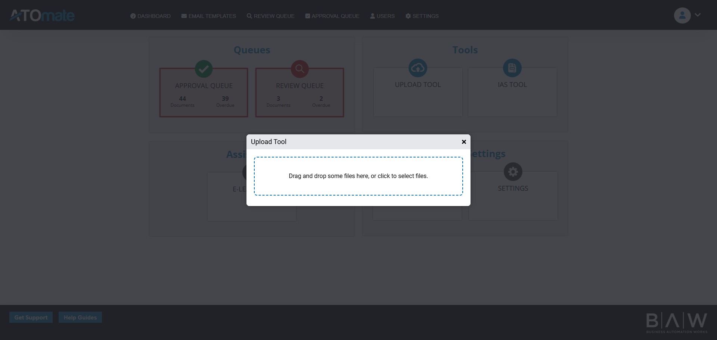Click the 44 Documents count in Approval Queue
Viewport: 717px width, 340px height.
[182, 102]
